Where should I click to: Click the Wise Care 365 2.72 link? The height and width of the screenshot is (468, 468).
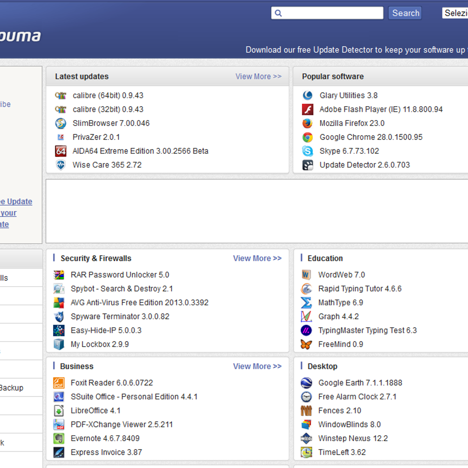pyautogui.click(x=107, y=165)
